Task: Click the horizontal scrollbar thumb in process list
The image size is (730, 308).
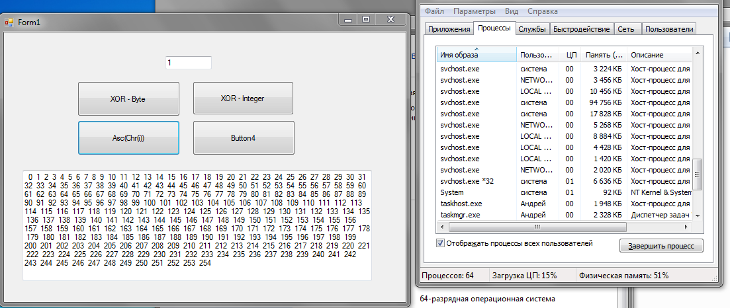Action: (537, 227)
